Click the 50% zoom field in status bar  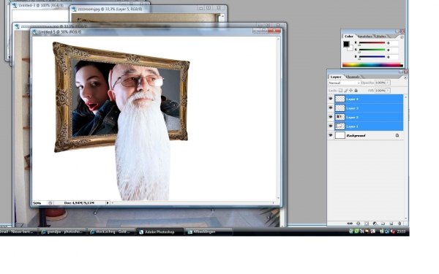click(40, 203)
